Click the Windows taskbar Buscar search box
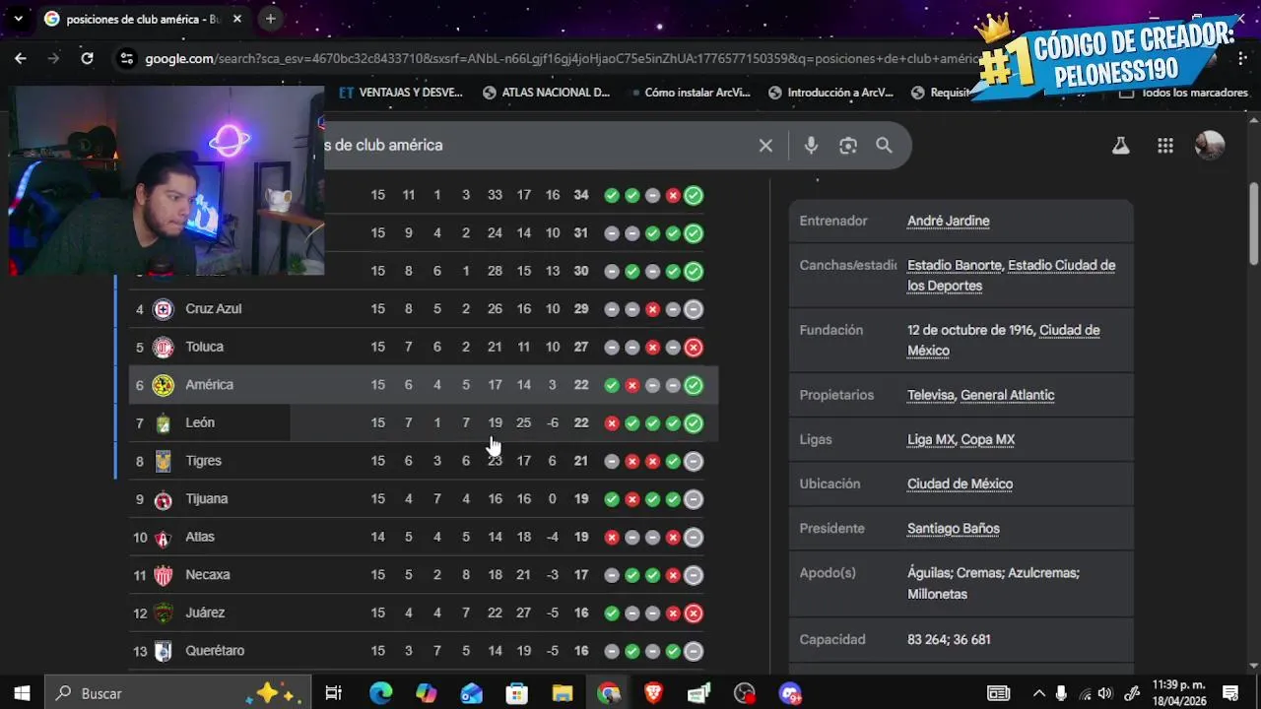This screenshot has width=1261, height=709. pos(178,693)
